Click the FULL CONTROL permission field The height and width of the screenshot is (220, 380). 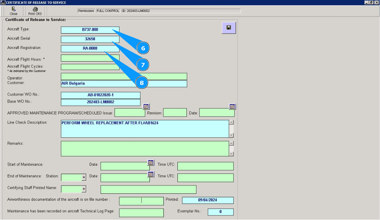(x=108, y=11)
